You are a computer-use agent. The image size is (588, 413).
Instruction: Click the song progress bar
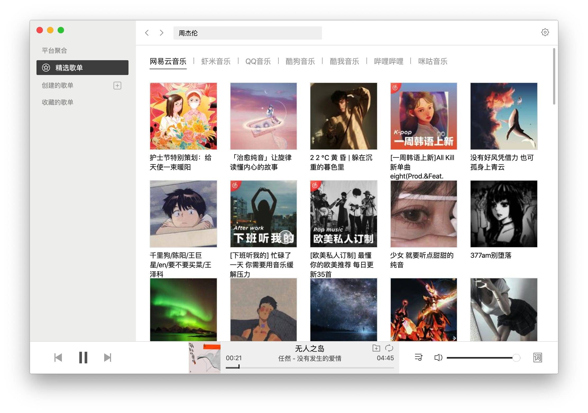coord(309,368)
